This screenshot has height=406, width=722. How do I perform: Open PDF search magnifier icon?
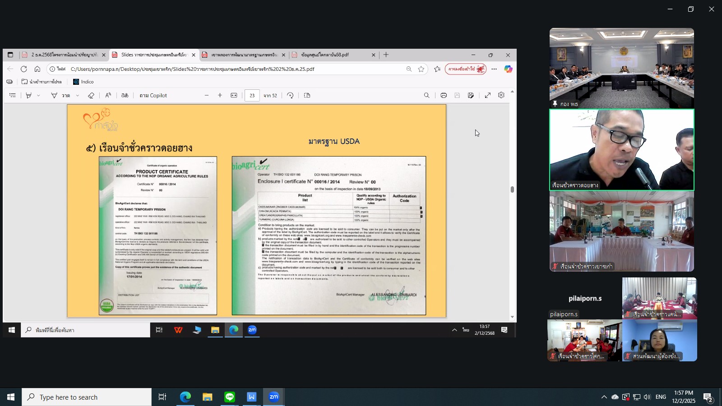click(426, 96)
